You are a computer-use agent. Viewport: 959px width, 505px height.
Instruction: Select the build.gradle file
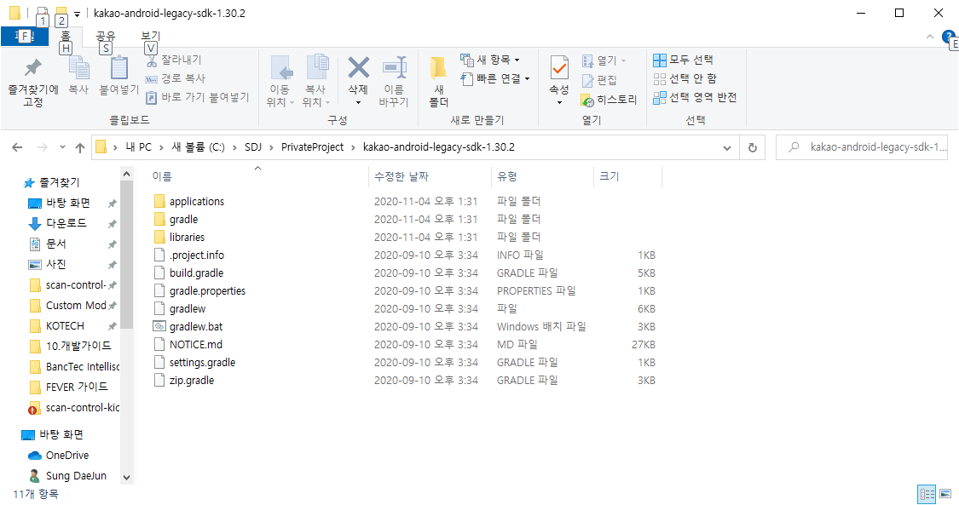point(196,273)
